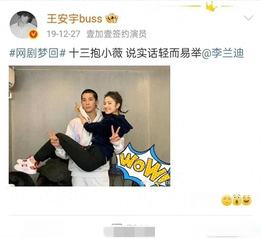Open the post options chevron menu
261x238 pixels.
248,17
